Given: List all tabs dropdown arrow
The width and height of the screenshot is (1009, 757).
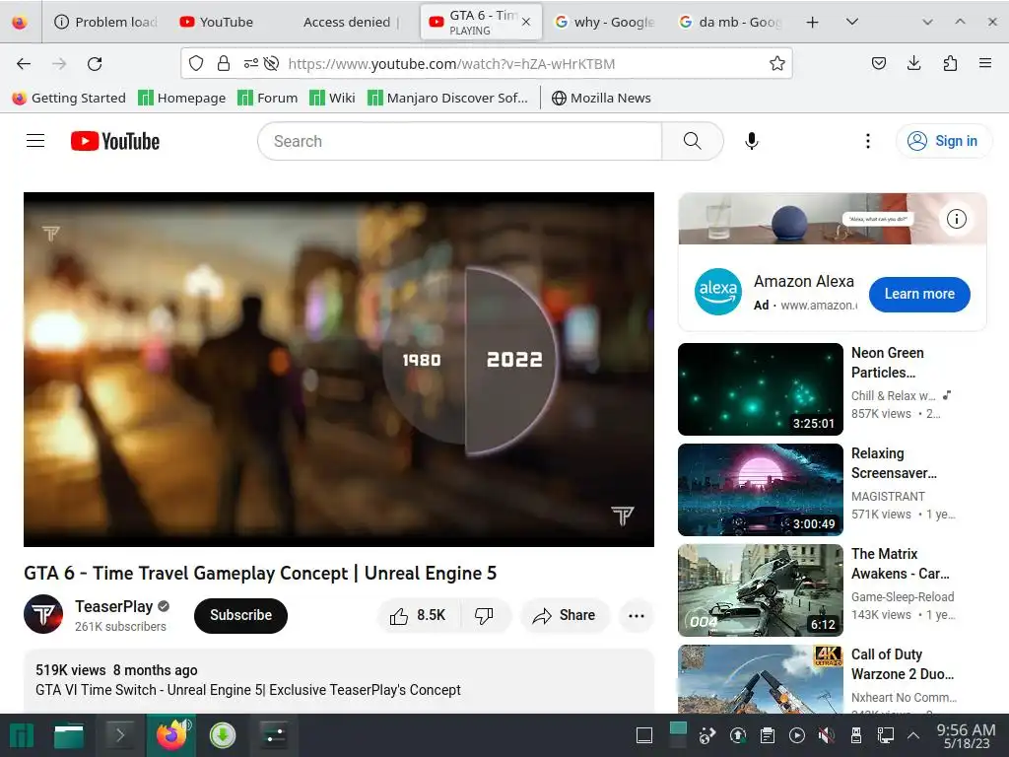Looking at the screenshot, I should (851, 22).
